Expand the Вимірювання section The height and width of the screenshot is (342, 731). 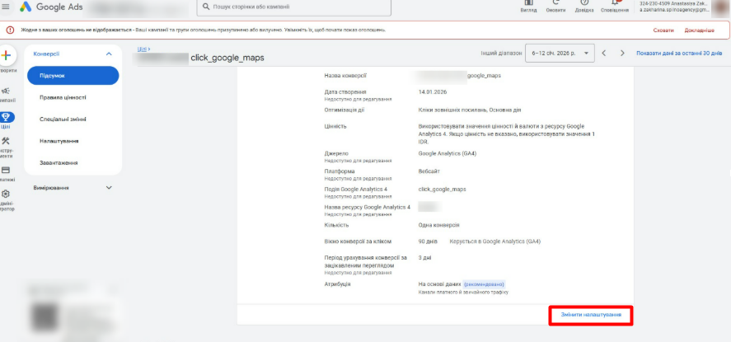click(x=109, y=188)
